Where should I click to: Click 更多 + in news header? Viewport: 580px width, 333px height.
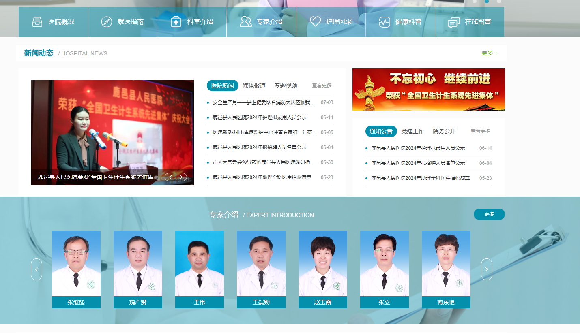coord(490,53)
